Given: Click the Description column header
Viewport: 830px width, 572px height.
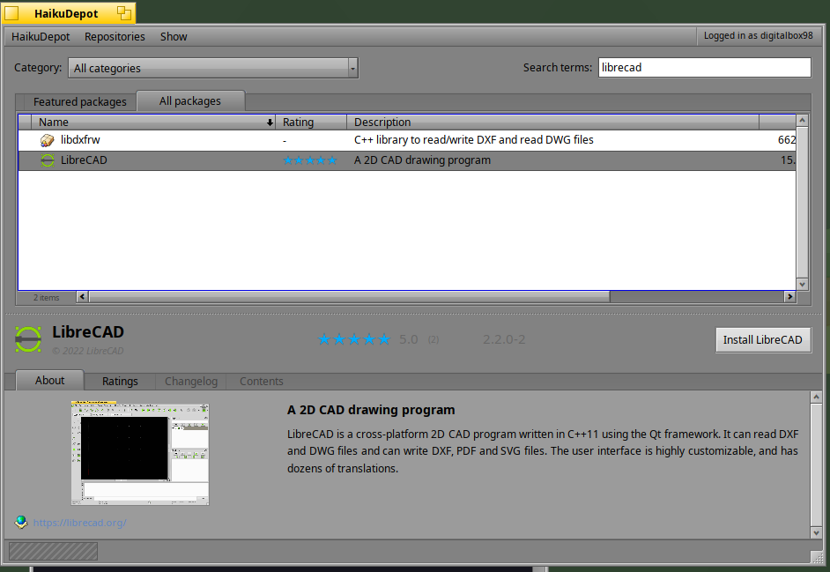Looking at the screenshot, I should point(553,123).
